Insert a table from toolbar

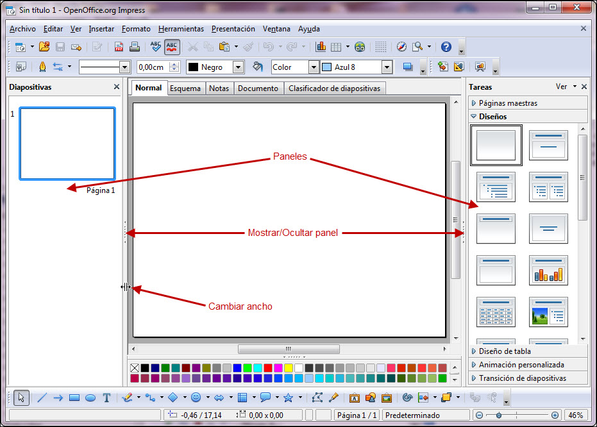point(336,47)
